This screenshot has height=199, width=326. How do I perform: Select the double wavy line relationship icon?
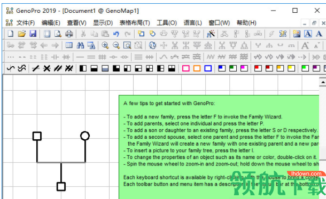tap(22, 68)
